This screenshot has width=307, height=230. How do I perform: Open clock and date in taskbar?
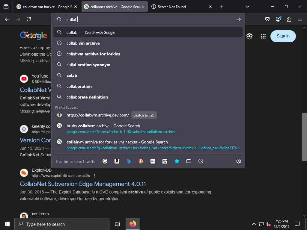click(281, 224)
